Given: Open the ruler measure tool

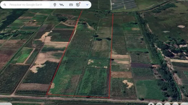Looking at the screenshot, I should (71, 5).
